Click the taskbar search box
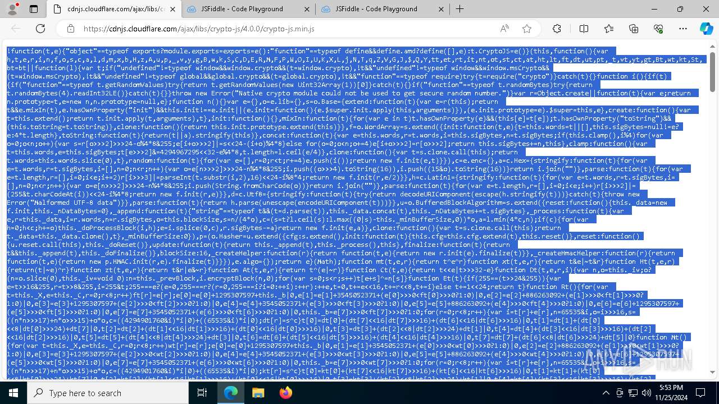This screenshot has height=404, width=719. point(108,393)
